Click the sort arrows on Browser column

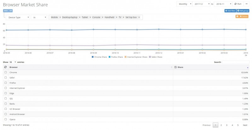(171, 67)
